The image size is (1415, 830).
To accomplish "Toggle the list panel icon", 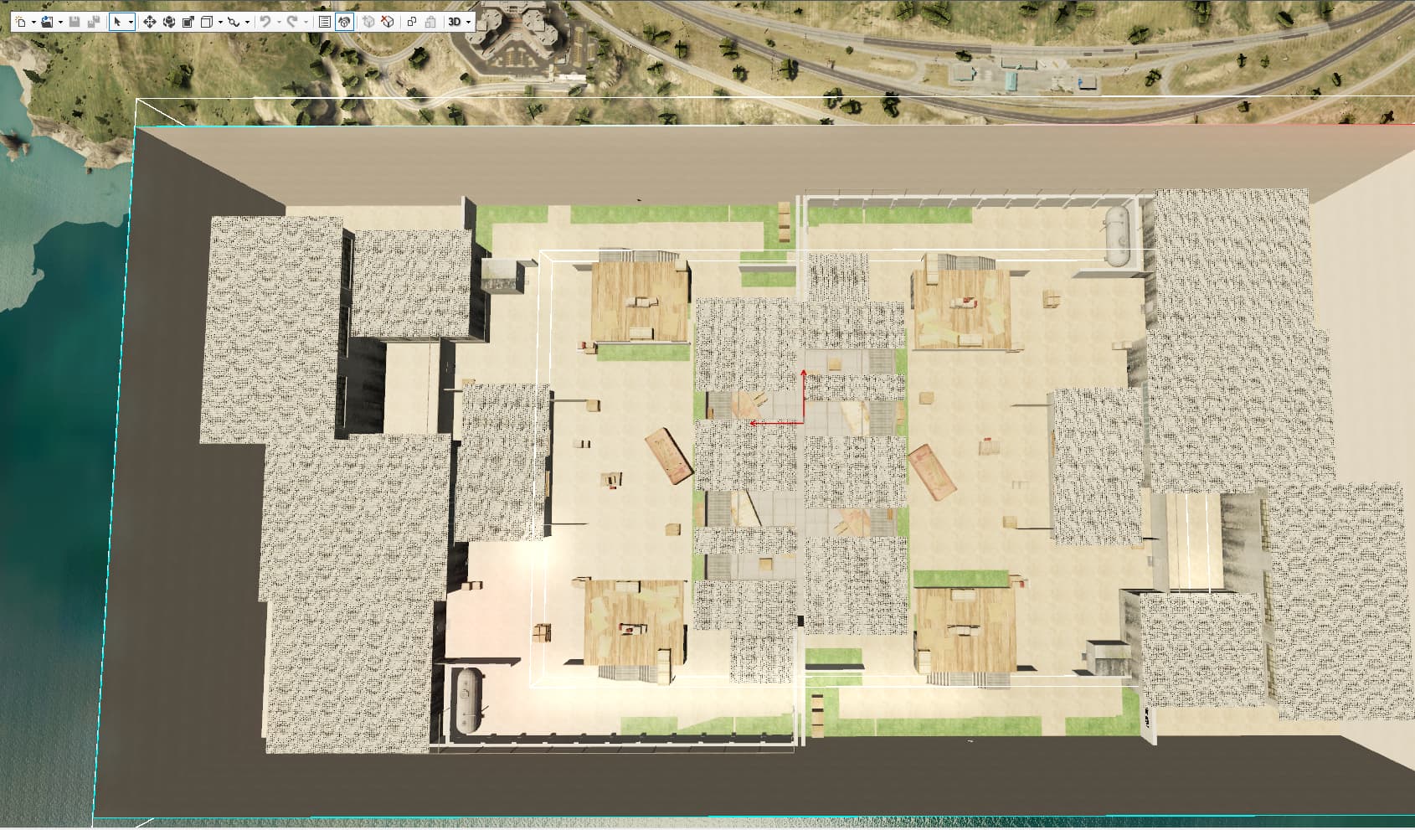I will (x=325, y=22).
